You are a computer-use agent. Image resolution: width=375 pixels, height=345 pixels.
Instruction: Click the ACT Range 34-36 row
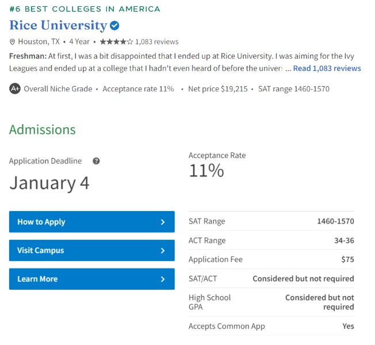point(271,240)
